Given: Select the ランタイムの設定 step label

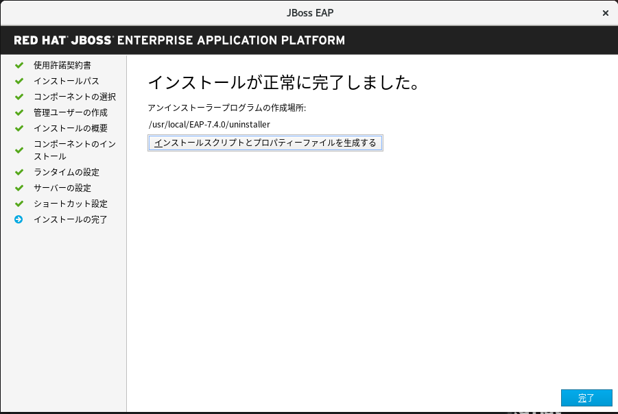Looking at the screenshot, I should [x=67, y=172].
